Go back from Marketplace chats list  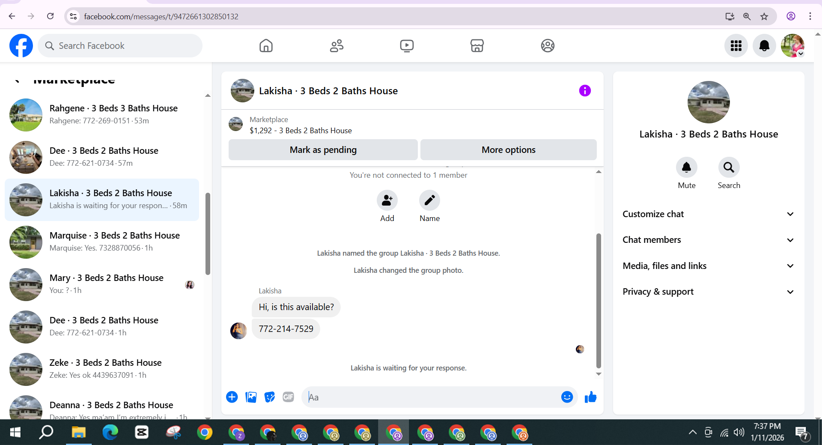click(17, 80)
